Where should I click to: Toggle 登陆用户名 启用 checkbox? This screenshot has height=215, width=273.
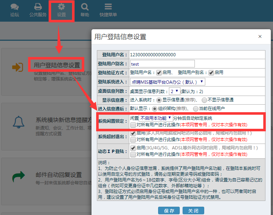[159, 73]
